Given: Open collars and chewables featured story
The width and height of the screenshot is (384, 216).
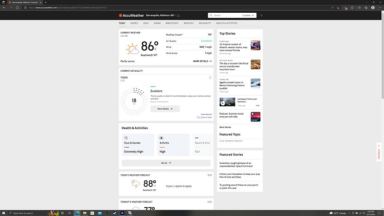Looking at the screenshot, I should 239,175.
